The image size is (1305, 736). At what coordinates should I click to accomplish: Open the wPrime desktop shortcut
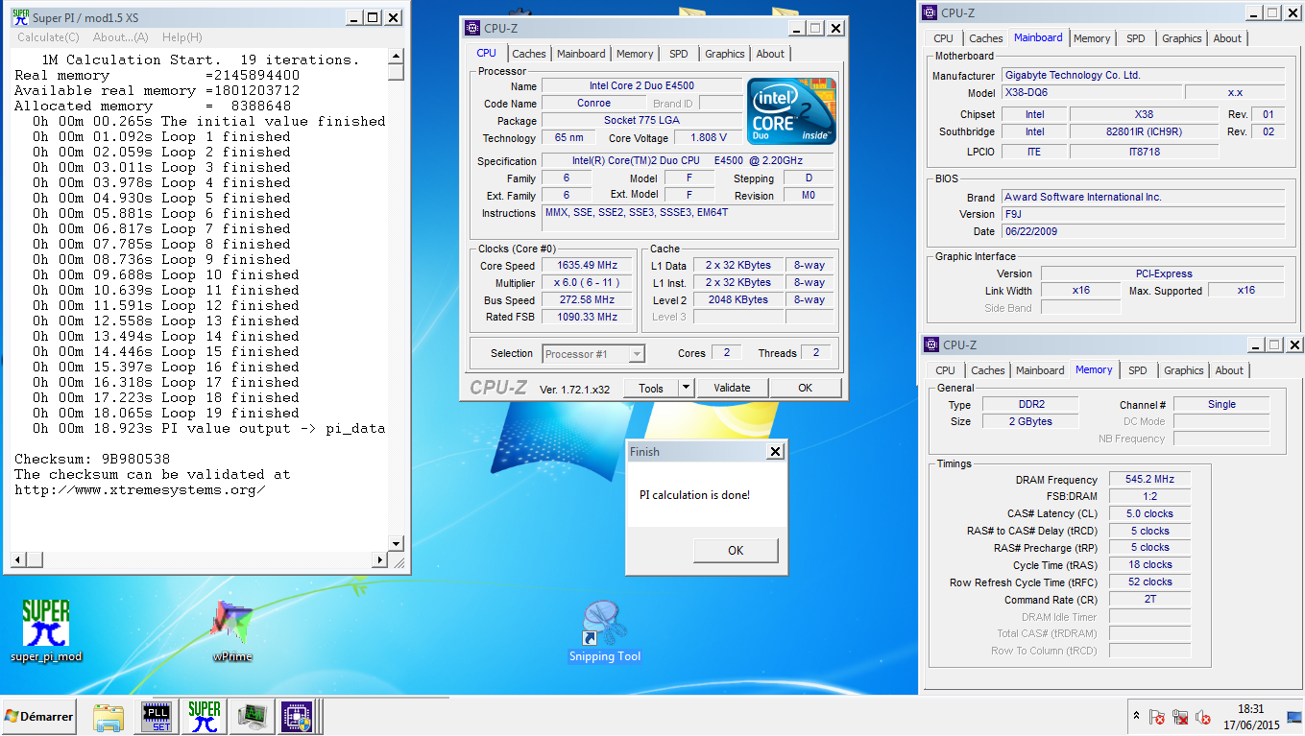[x=231, y=629]
